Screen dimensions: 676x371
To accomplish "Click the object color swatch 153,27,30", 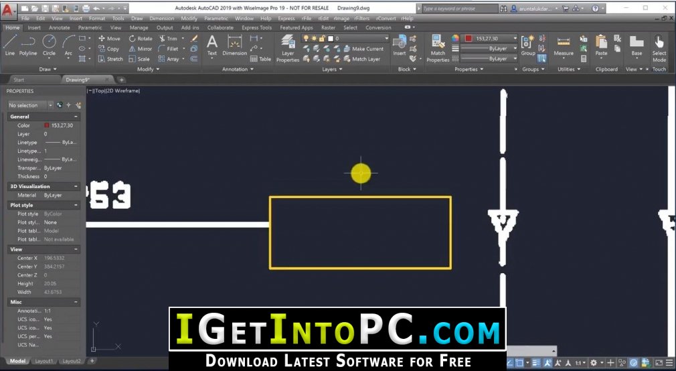I will (x=469, y=38).
